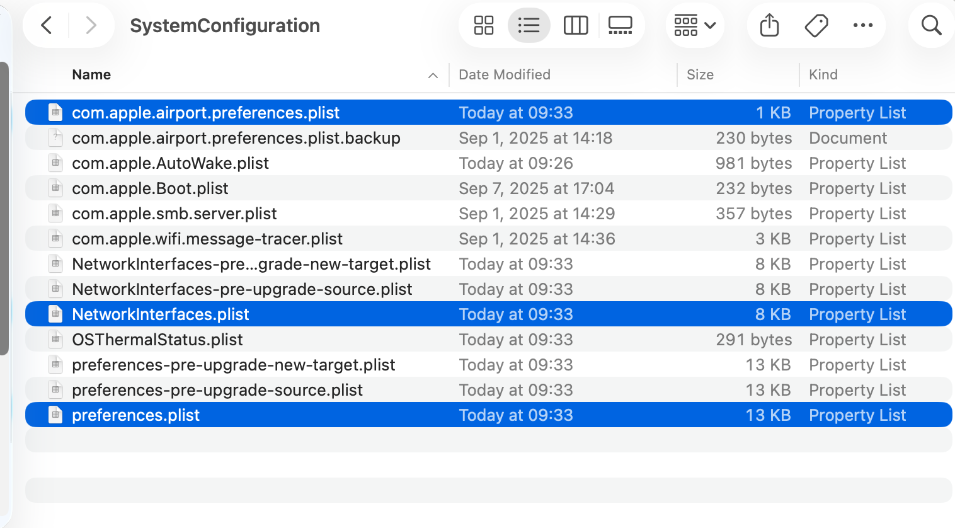Image resolution: width=955 pixels, height=528 pixels.
Task: Open the More actions ellipsis menu
Action: [862, 26]
